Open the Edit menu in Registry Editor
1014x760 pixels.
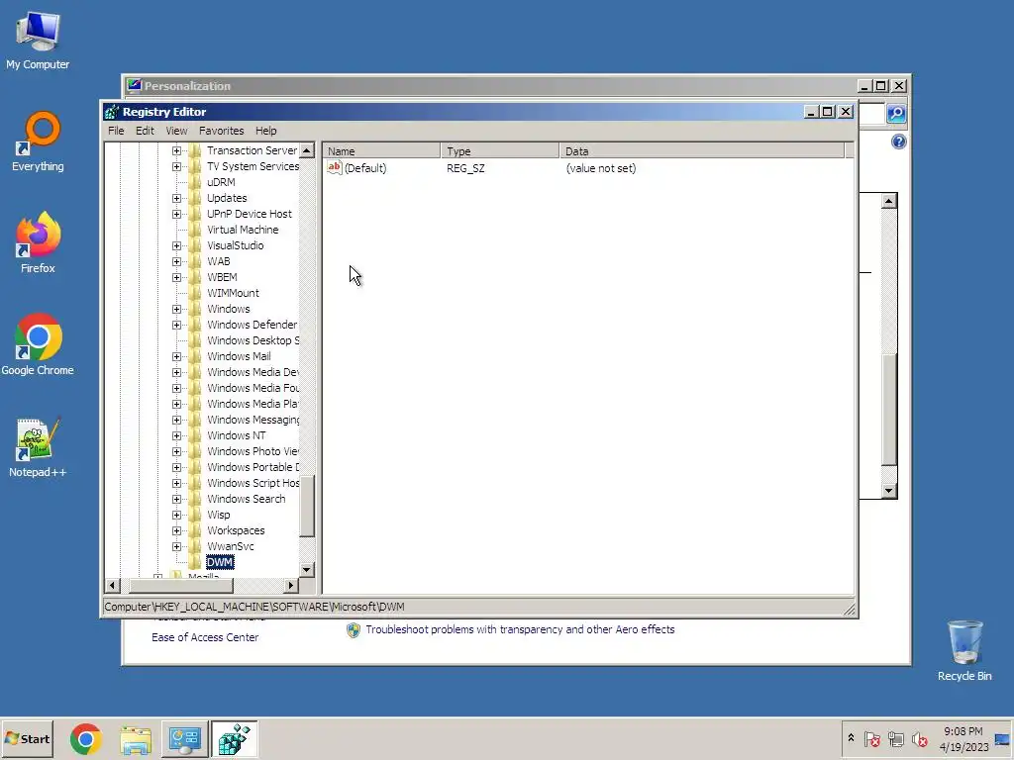[145, 131]
